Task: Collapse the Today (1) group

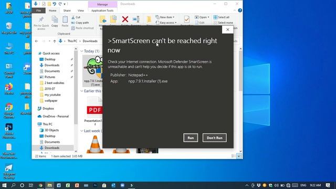Action: [x=82, y=51]
